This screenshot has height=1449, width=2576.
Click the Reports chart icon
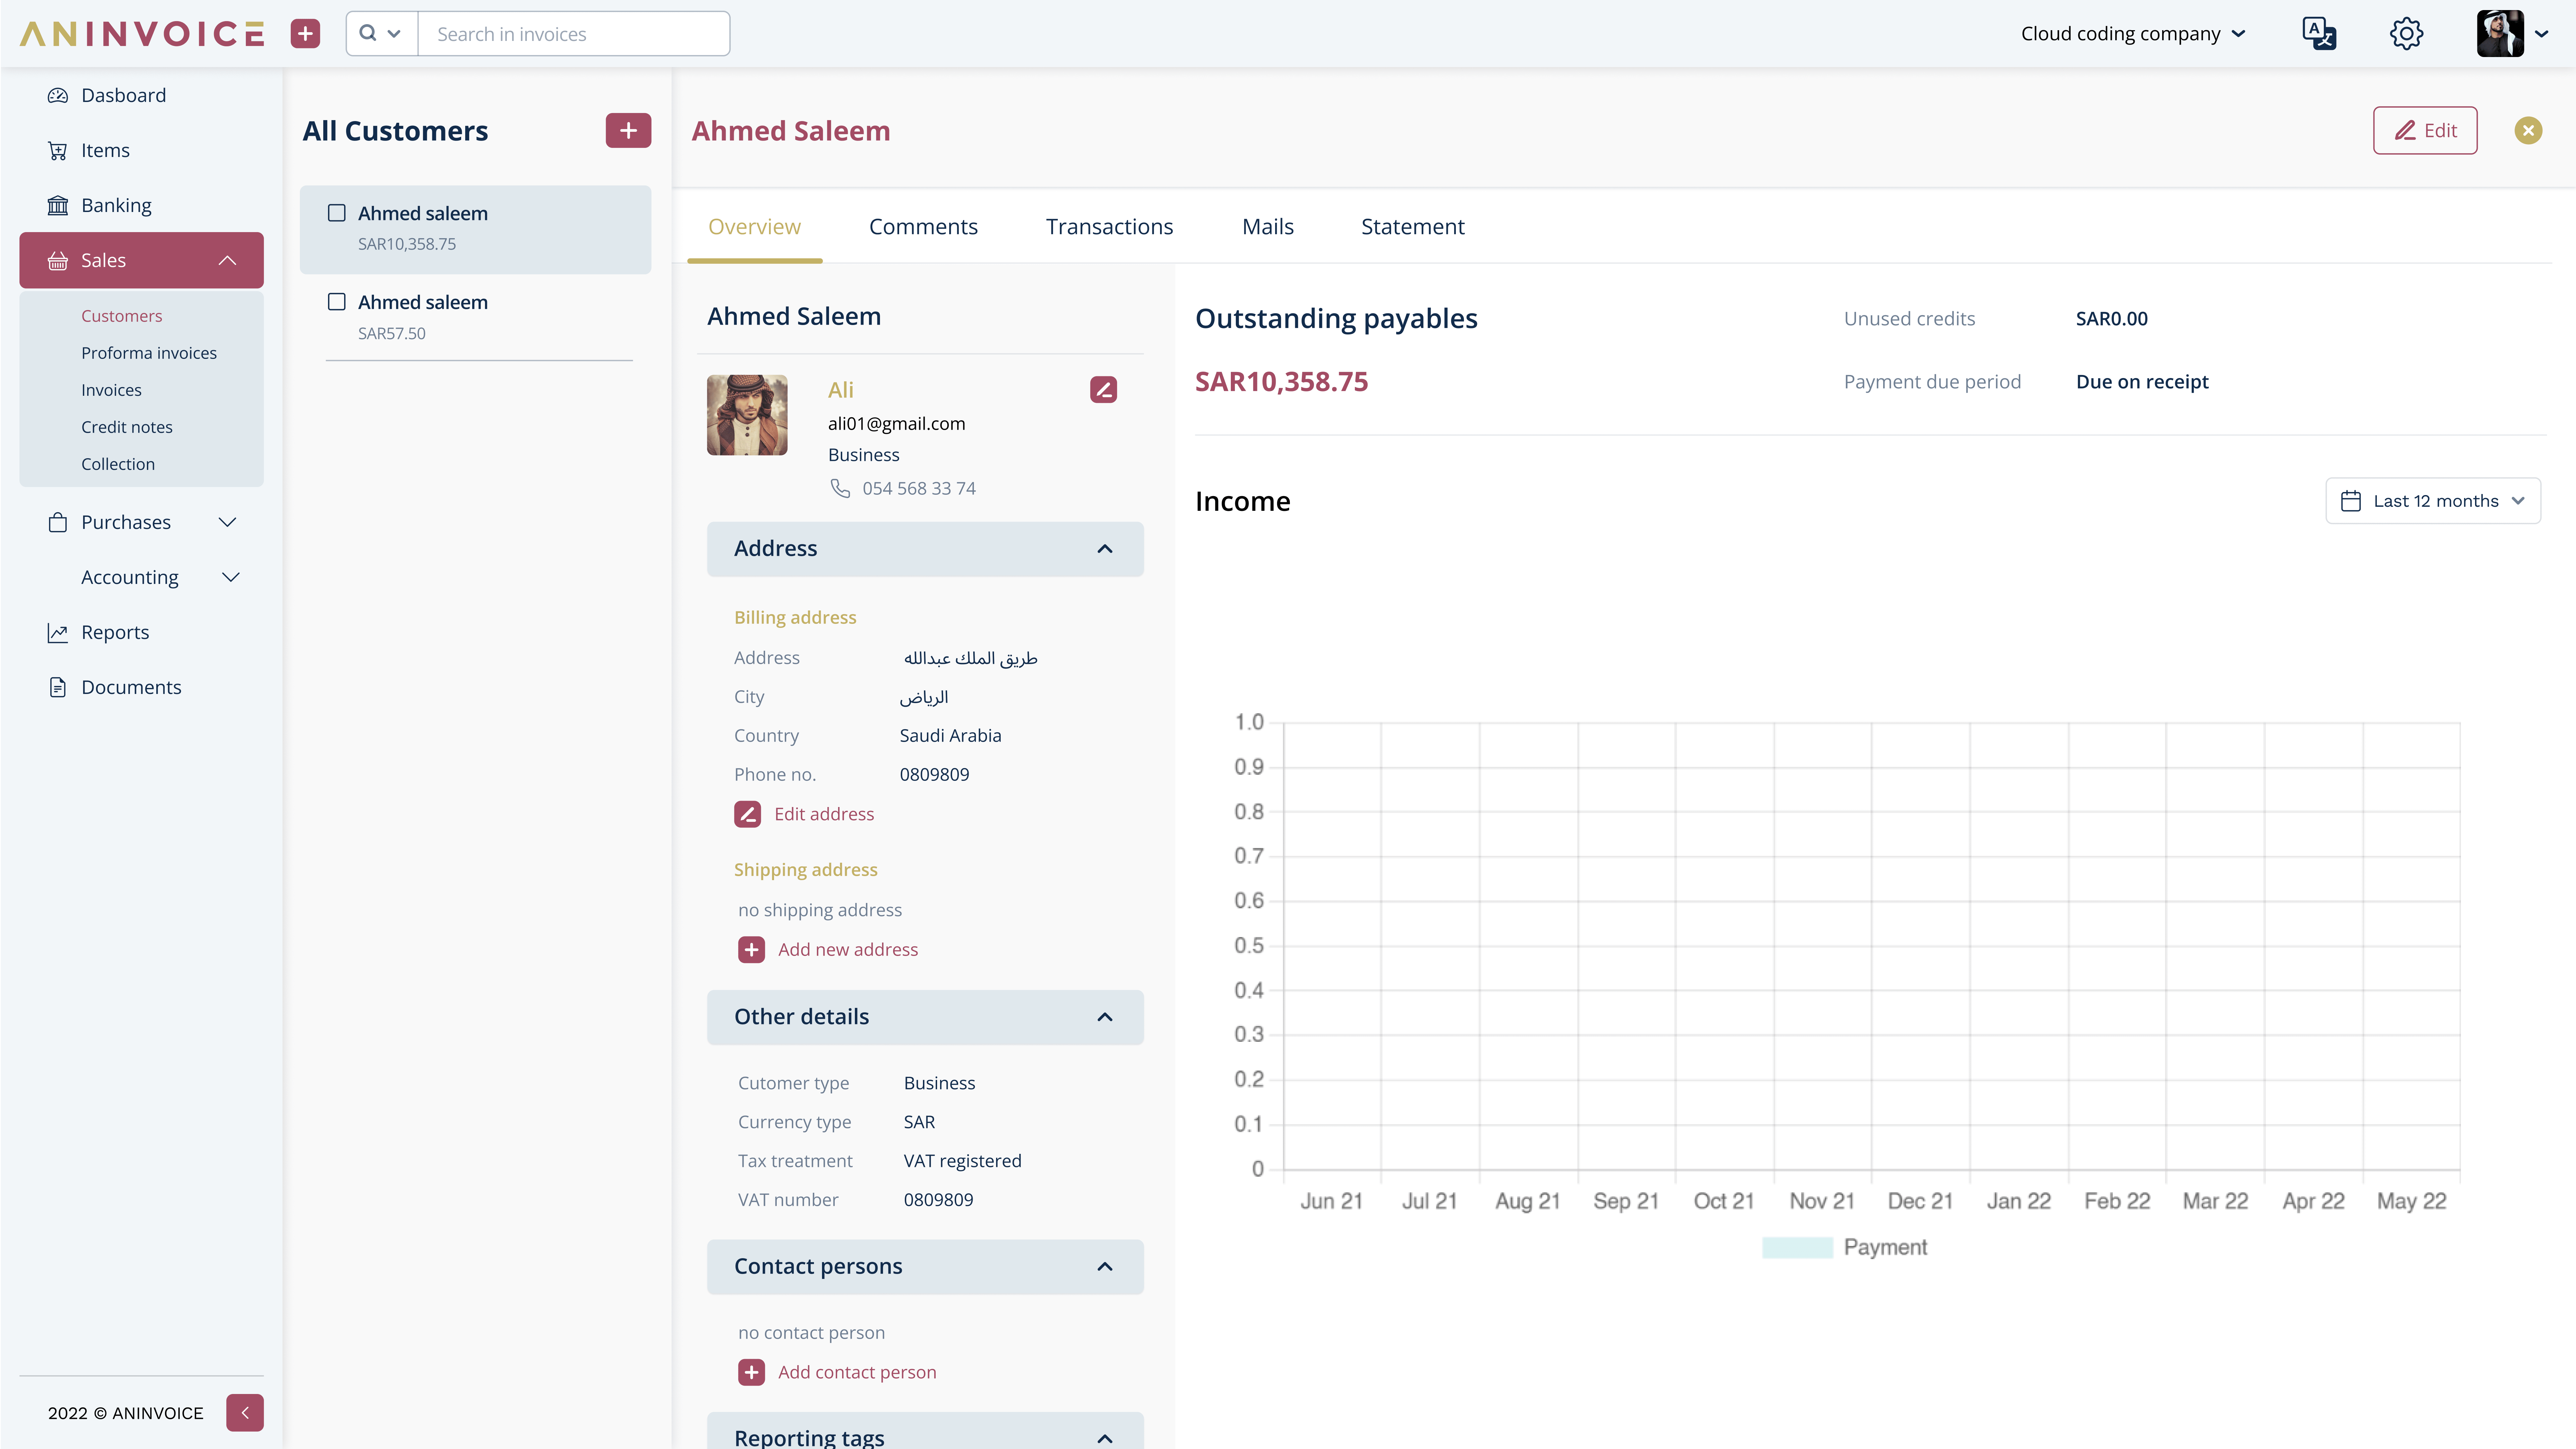(x=58, y=633)
